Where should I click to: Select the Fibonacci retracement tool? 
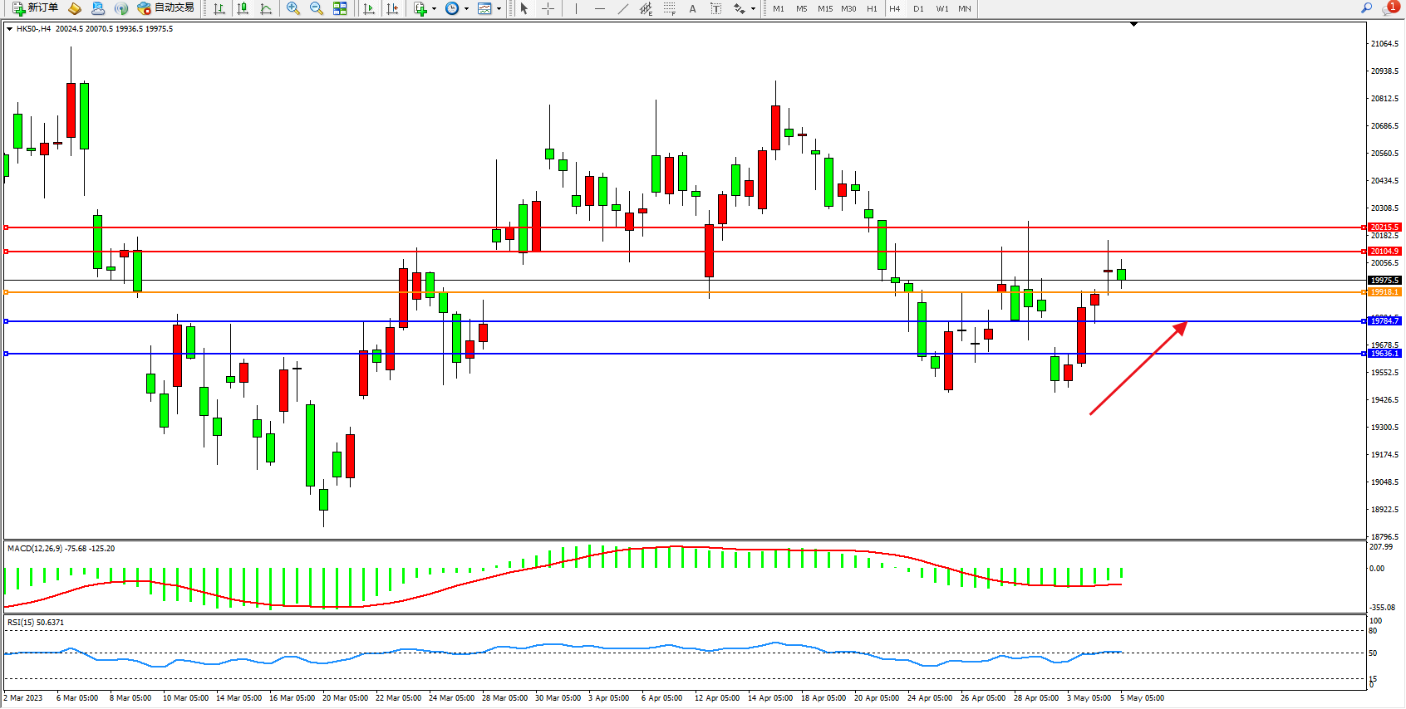[670, 8]
